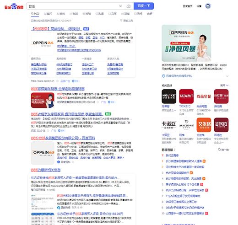This screenshot has width=238, height=225.
Task: Click the 百度一下 search button
Action: (x=144, y=6)
